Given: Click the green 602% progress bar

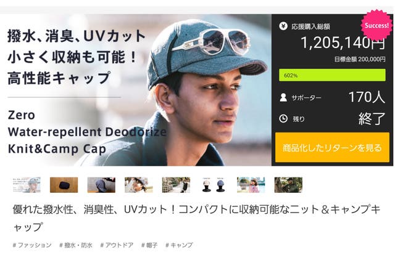Looking at the screenshot, I should coord(332,75).
